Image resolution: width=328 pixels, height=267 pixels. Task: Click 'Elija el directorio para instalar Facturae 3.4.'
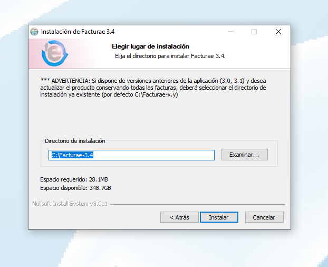point(170,56)
